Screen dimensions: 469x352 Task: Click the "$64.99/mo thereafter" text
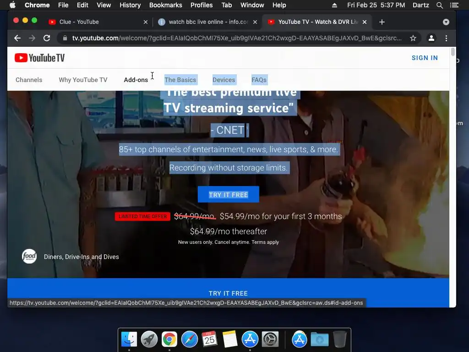[229, 231]
